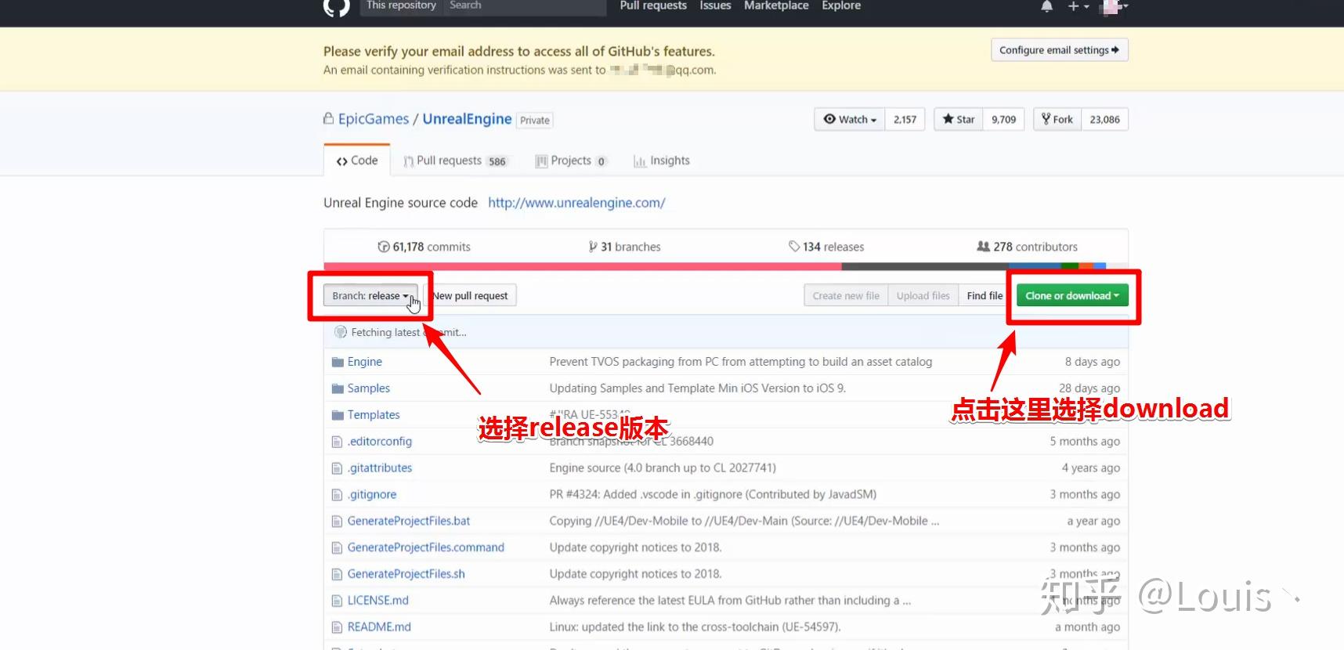Viewport: 1344px width, 650px height.
Task: Click the commits history clock icon
Action: click(x=384, y=247)
